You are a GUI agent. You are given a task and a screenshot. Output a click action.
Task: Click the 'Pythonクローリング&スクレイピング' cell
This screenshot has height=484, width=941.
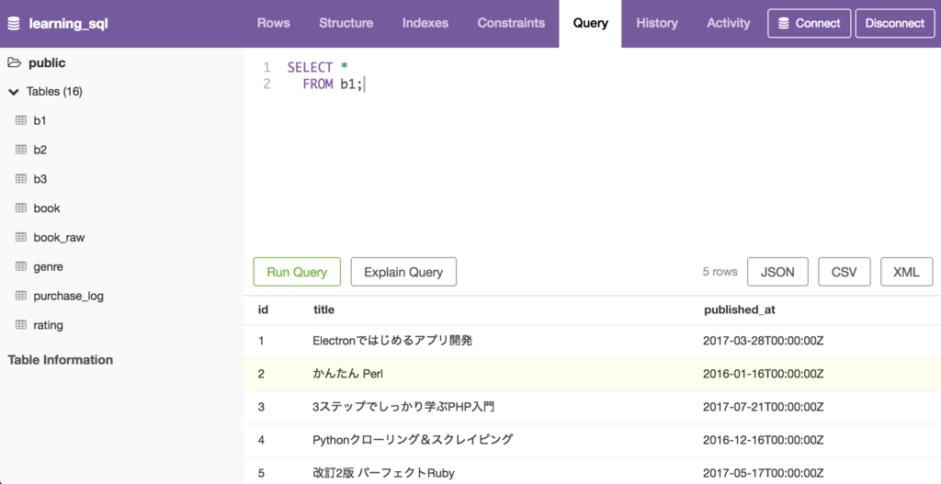(413, 440)
